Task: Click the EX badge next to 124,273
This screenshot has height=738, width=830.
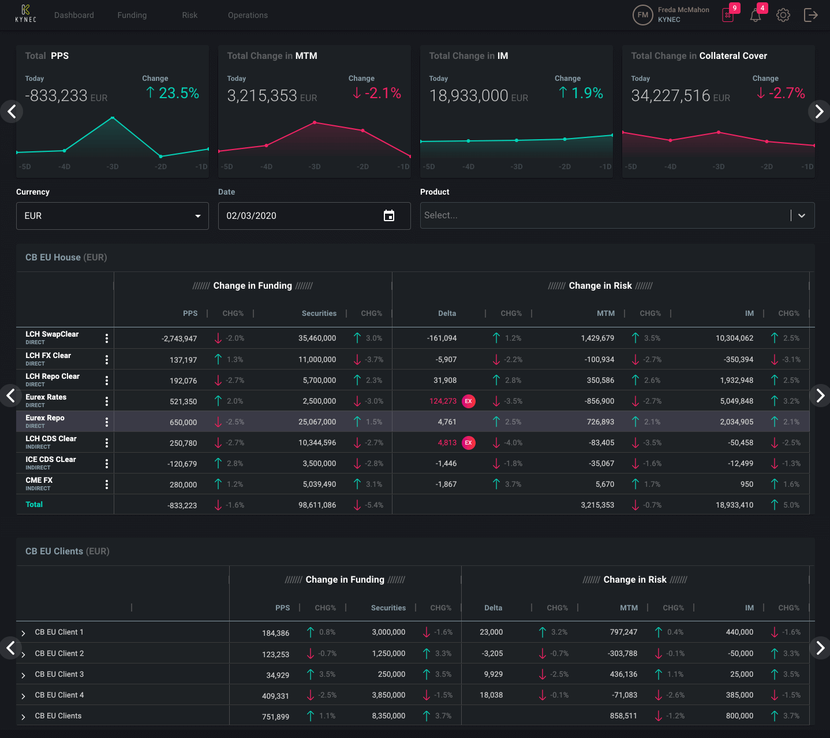Action: point(469,401)
